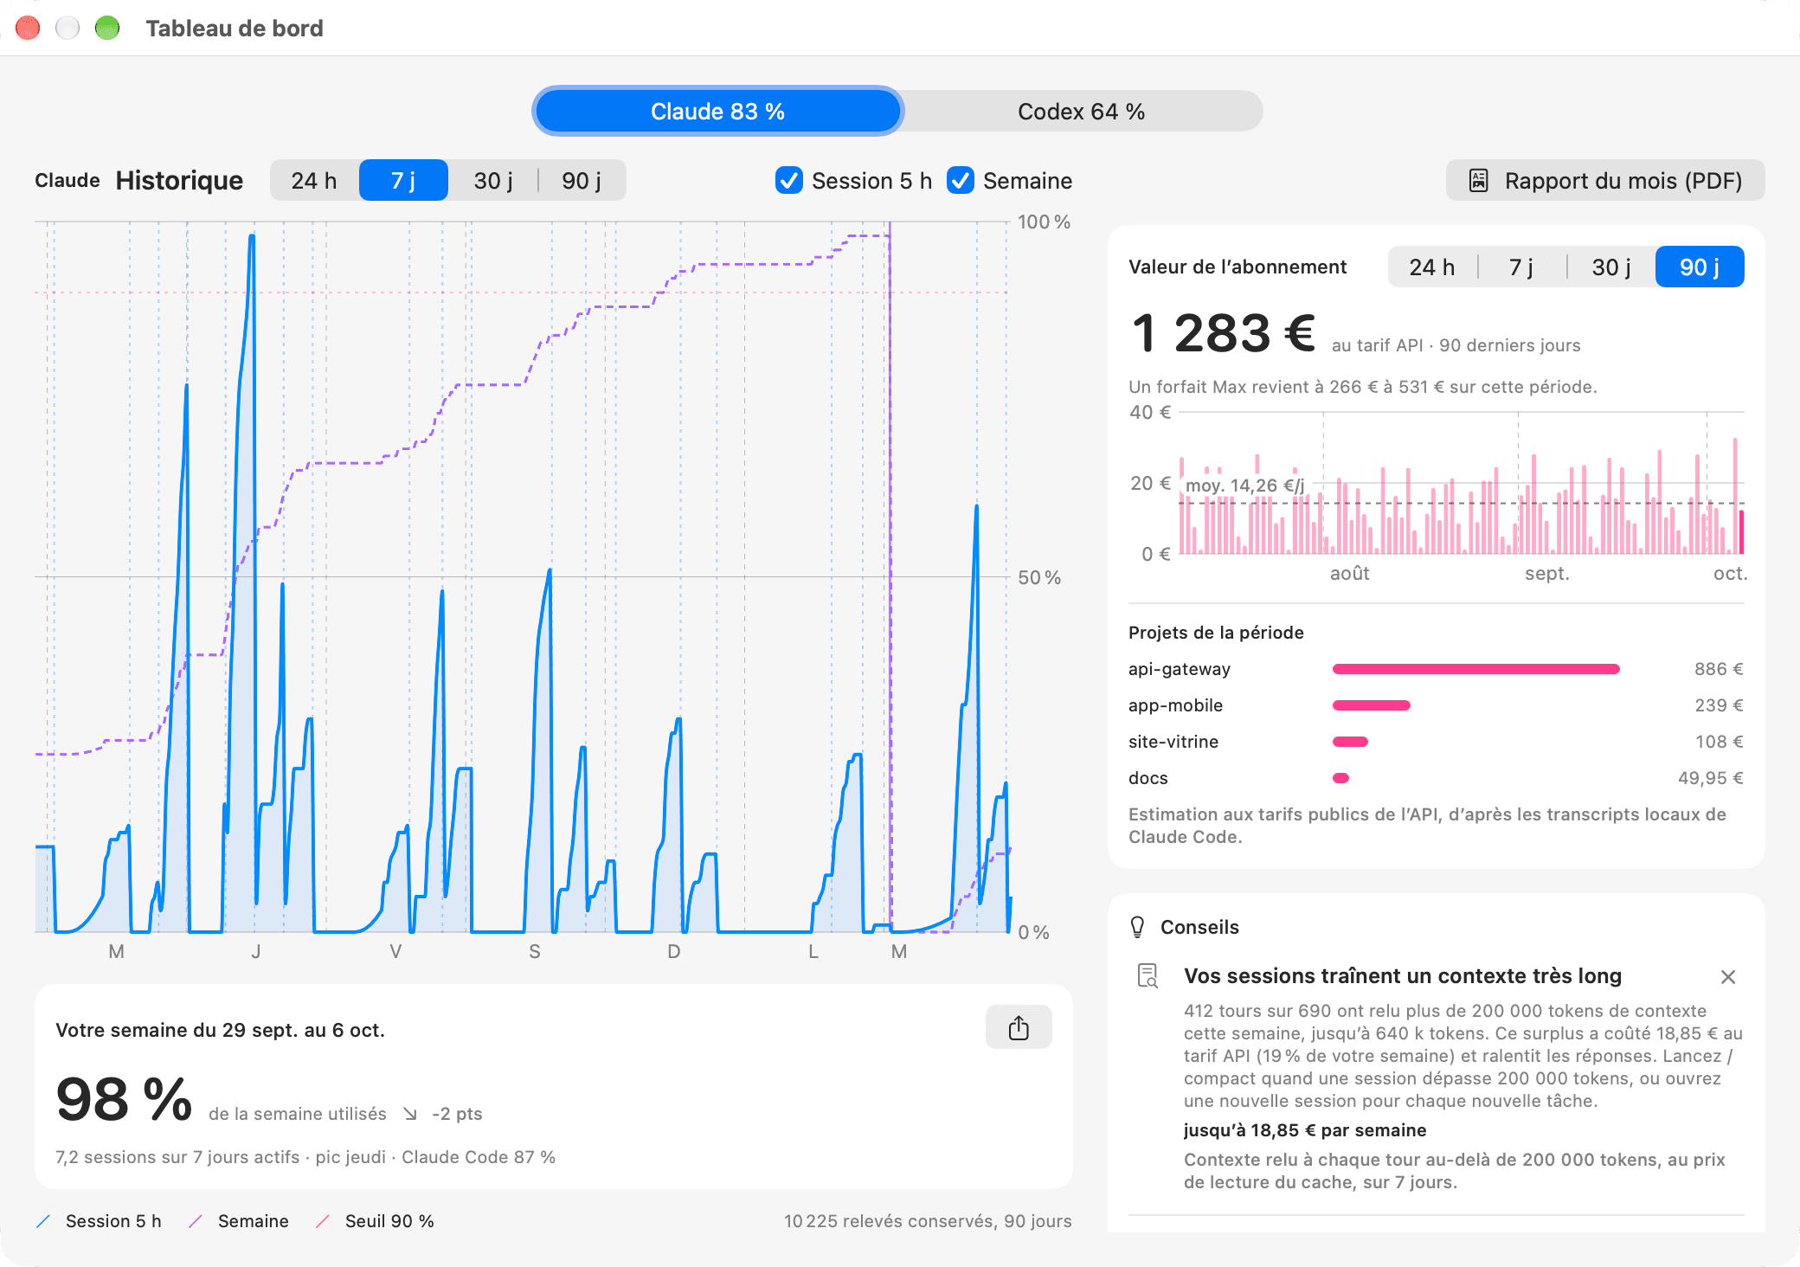Image resolution: width=1800 pixels, height=1267 pixels.
Task: Choose 90 j history range
Action: pos(582,180)
